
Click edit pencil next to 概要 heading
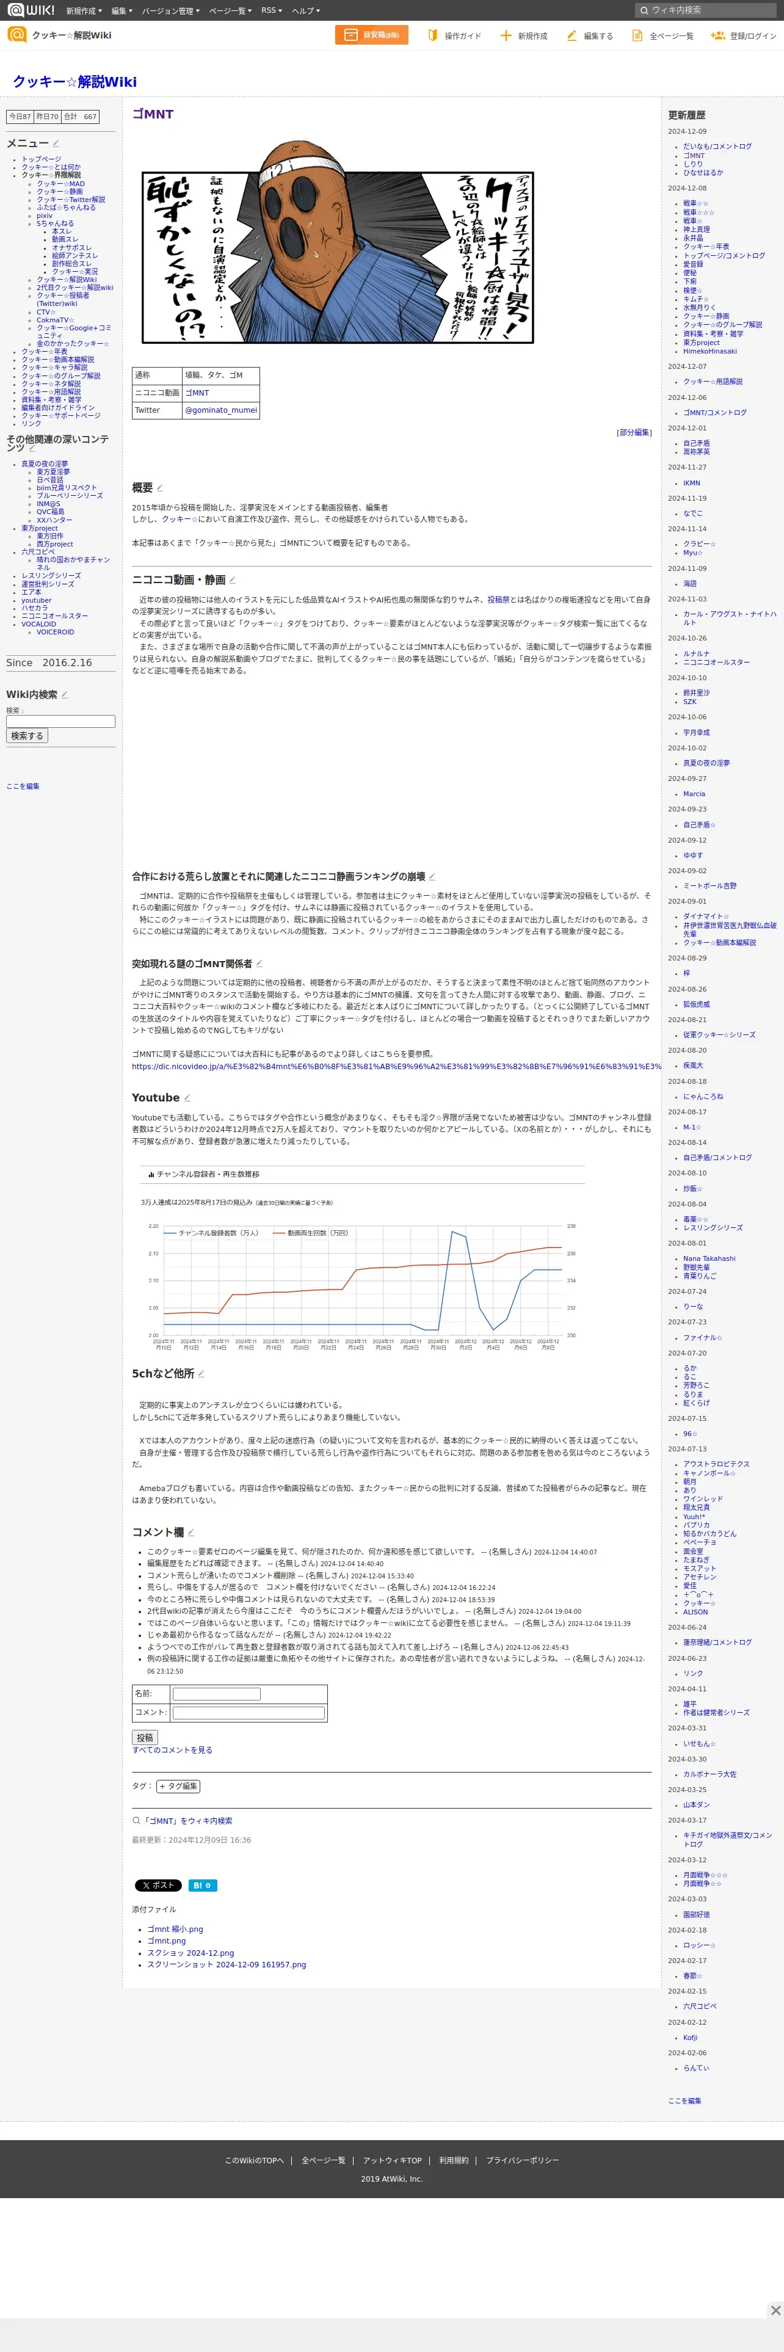[160, 488]
